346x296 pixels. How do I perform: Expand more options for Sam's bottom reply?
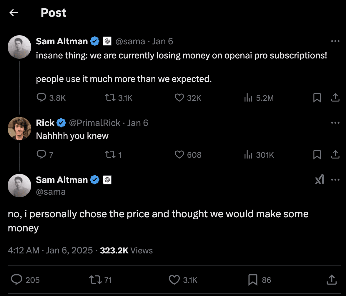tap(335, 179)
